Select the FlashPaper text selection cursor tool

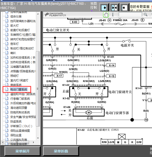(113, 14)
